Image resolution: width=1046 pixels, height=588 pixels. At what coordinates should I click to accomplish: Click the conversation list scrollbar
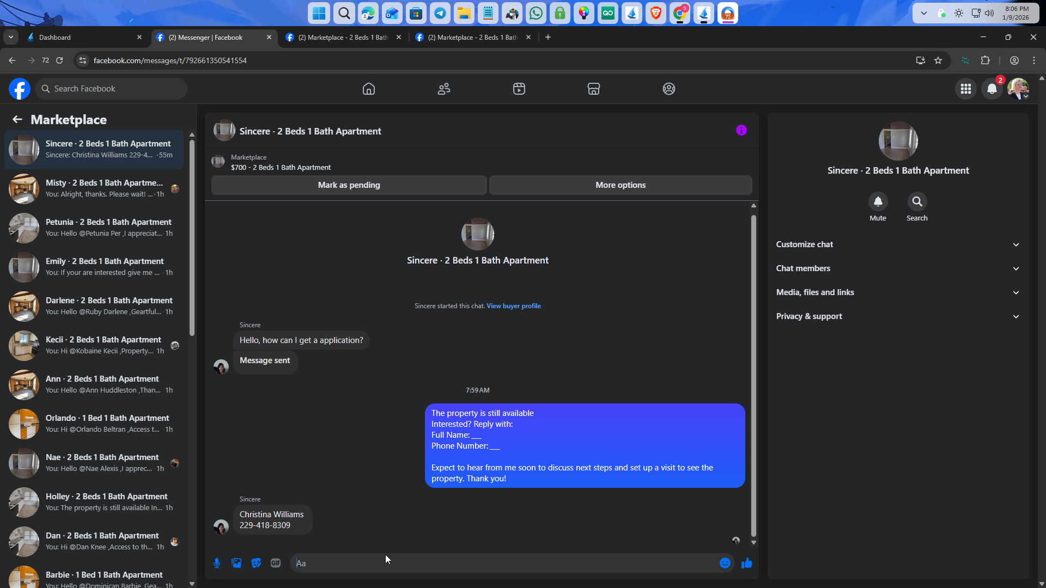[x=192, y=240]
